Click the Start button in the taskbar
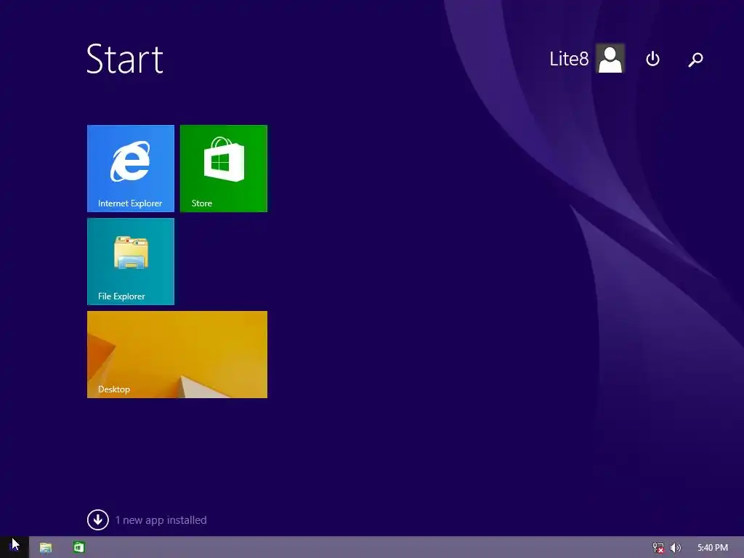744x558 pixels. pyautogui.click(x=15, y=547)
